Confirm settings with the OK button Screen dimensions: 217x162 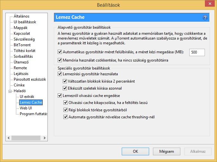point(135,151)
